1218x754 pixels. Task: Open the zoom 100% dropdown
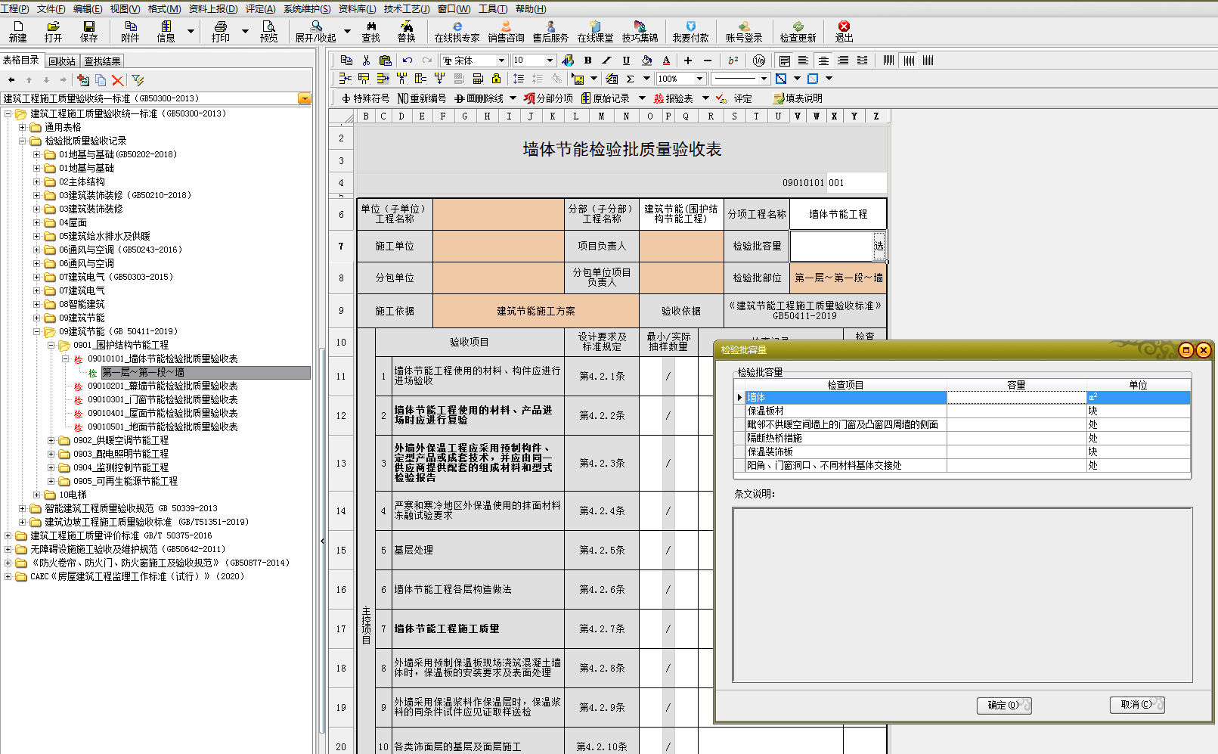(699, 79)
